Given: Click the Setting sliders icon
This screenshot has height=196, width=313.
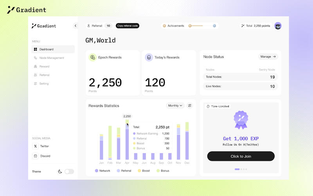Looking at the screenshot, I should click(36, 83).
